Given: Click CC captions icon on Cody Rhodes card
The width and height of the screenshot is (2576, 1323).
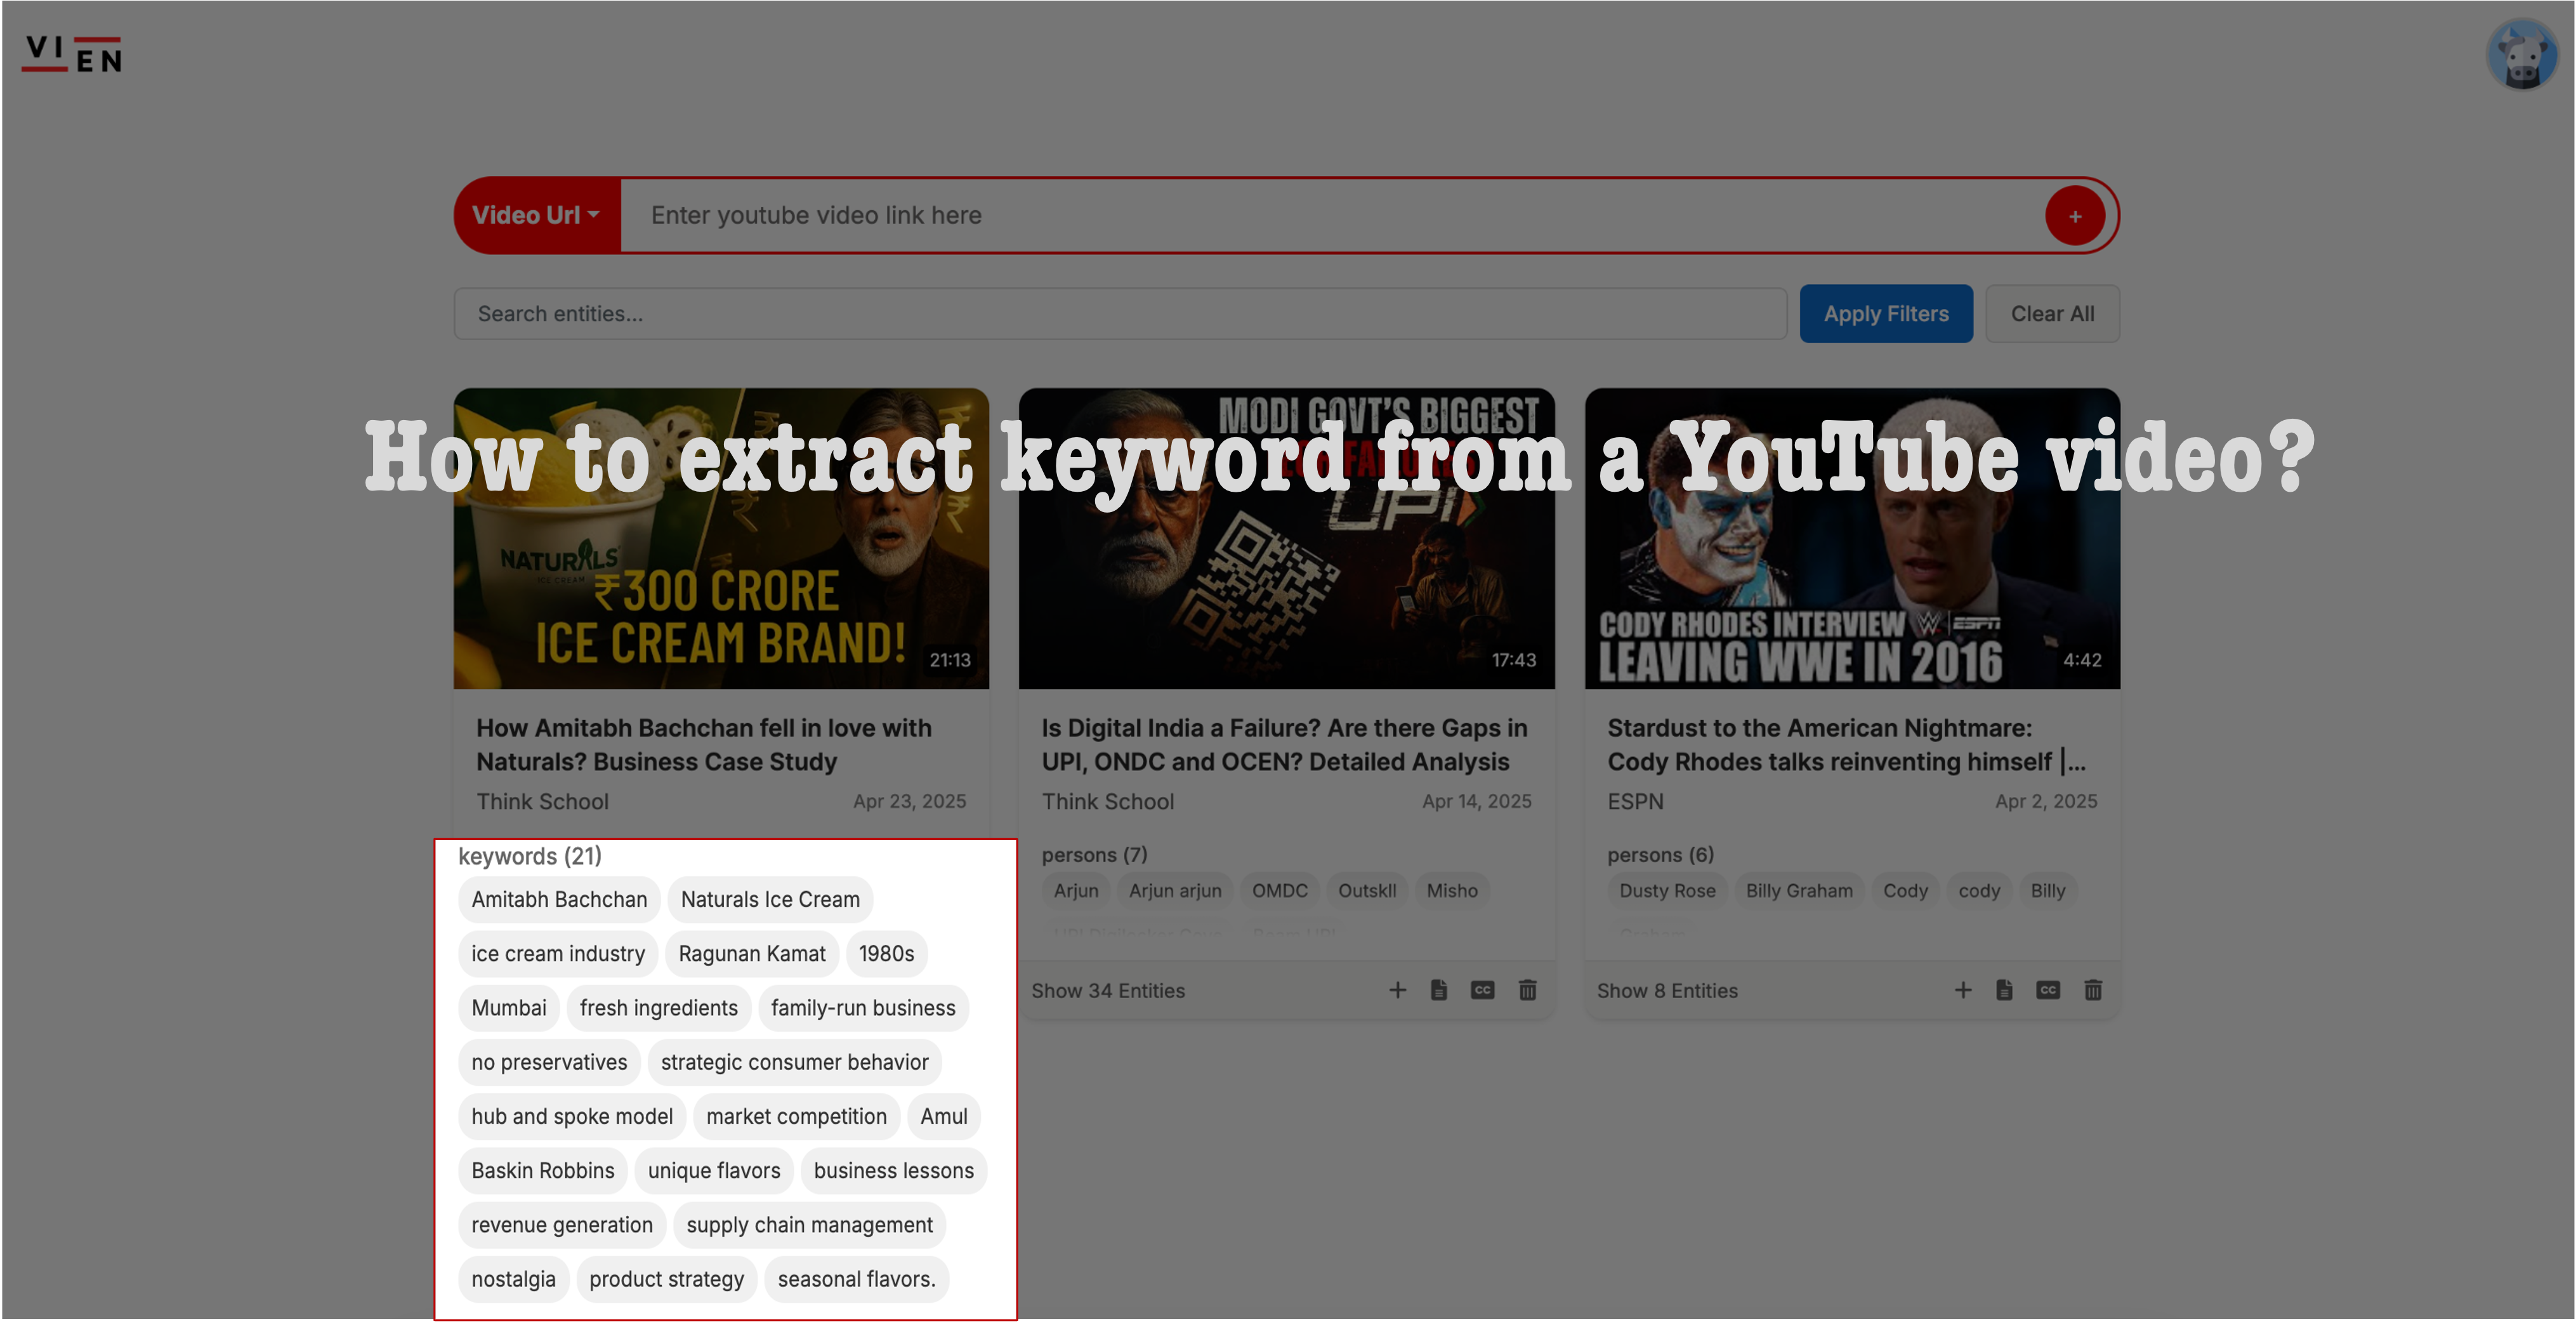Looking at the screenshot, I should pos(2048,990).
